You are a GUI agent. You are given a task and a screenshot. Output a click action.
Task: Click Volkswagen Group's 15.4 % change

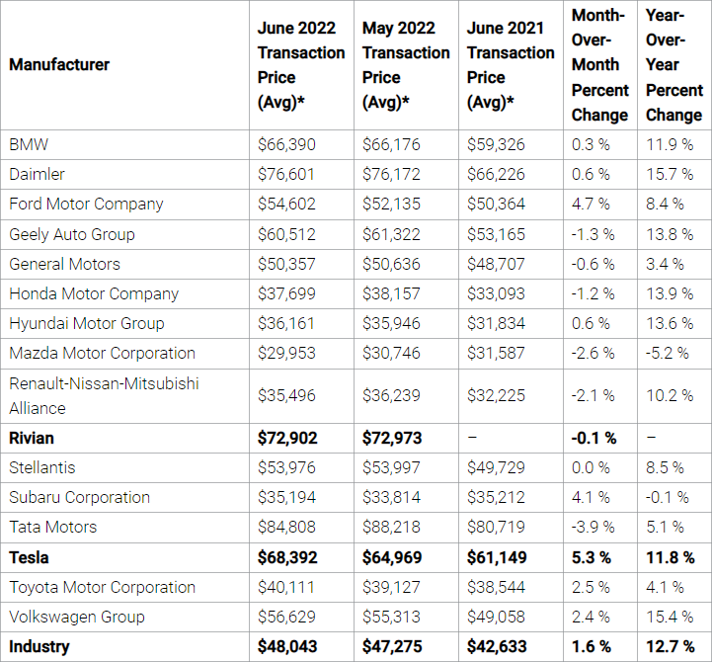tap(670, 617)
